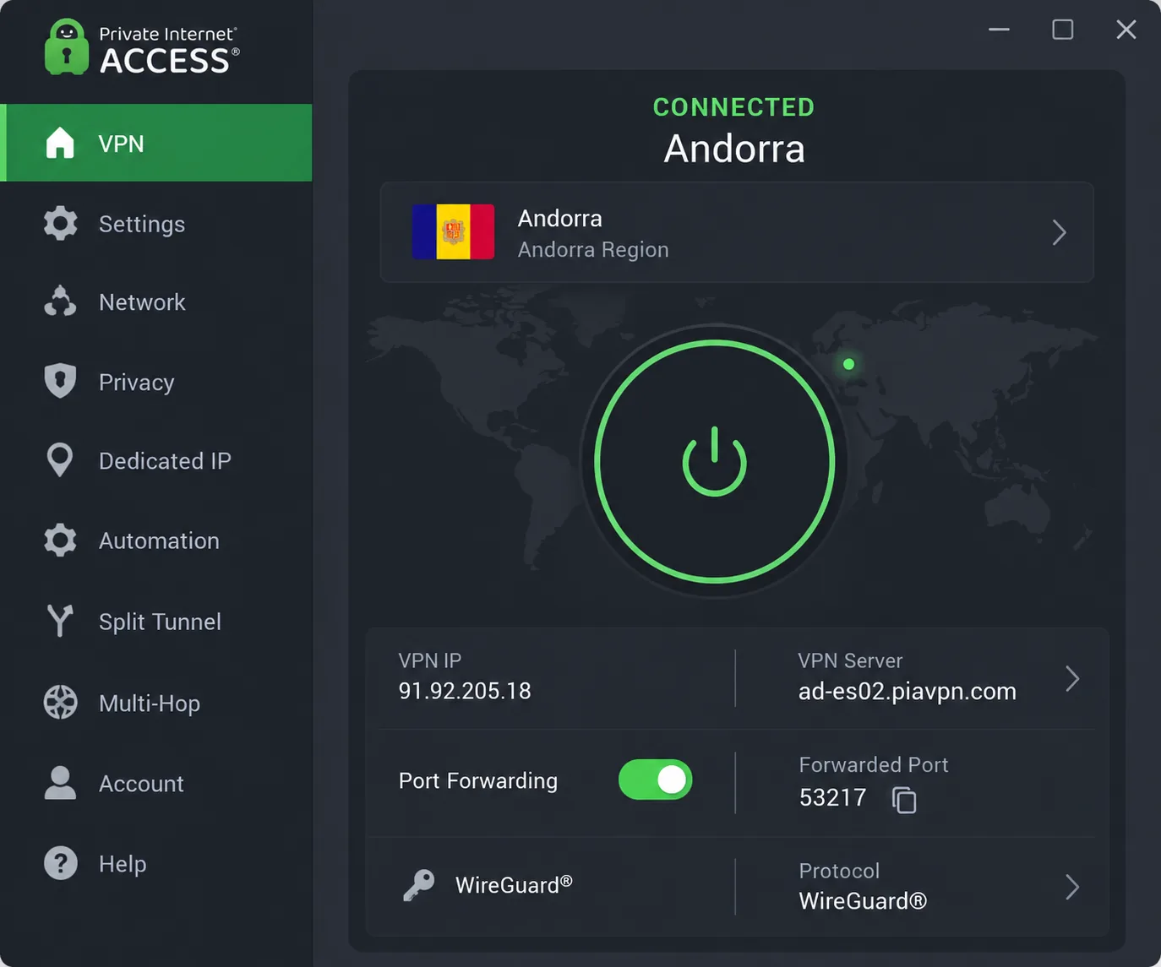Click the green server location dot on map
The width and height of the screenshot is (1161, 967).
(848, 364)
